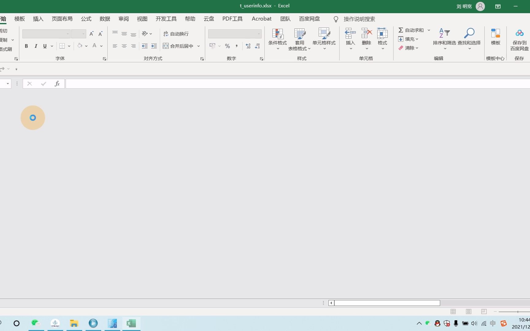Switch to 页面布局 tab
The width and height of the screenshot is (530, 331).
point(62,19)
